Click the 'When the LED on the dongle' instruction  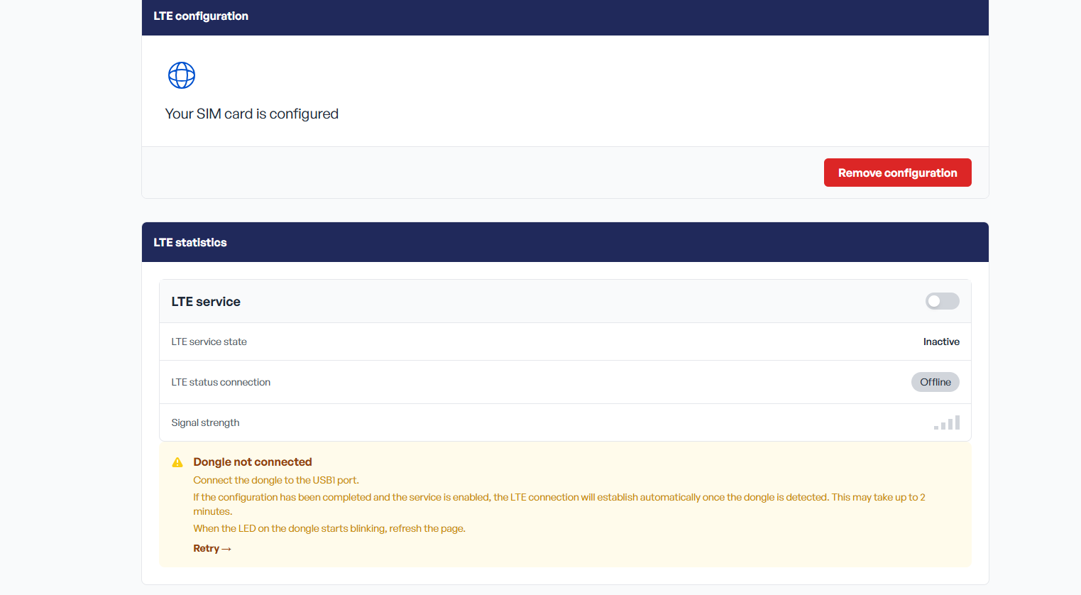pyautogui.click(x=329, y=529)
